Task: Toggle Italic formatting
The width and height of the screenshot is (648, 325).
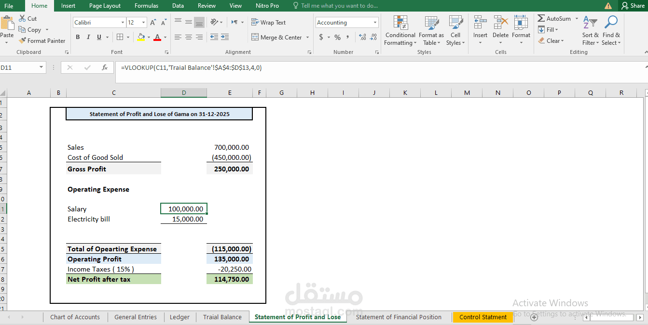Action: [88, 37]
